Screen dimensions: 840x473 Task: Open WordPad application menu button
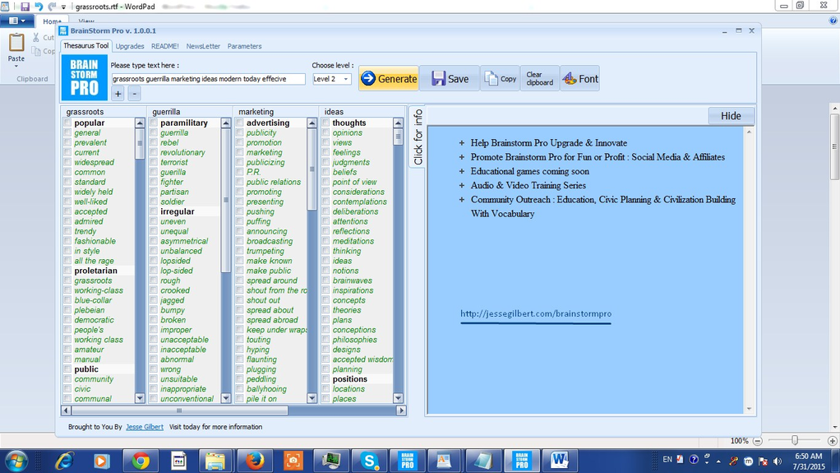pyautogui.click(x=17, y=21)
